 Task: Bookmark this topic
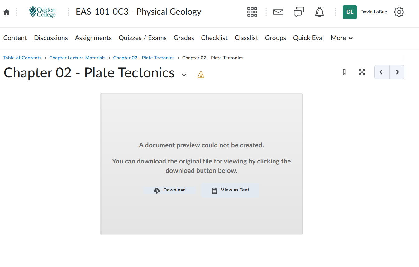[x=344, y=72]
